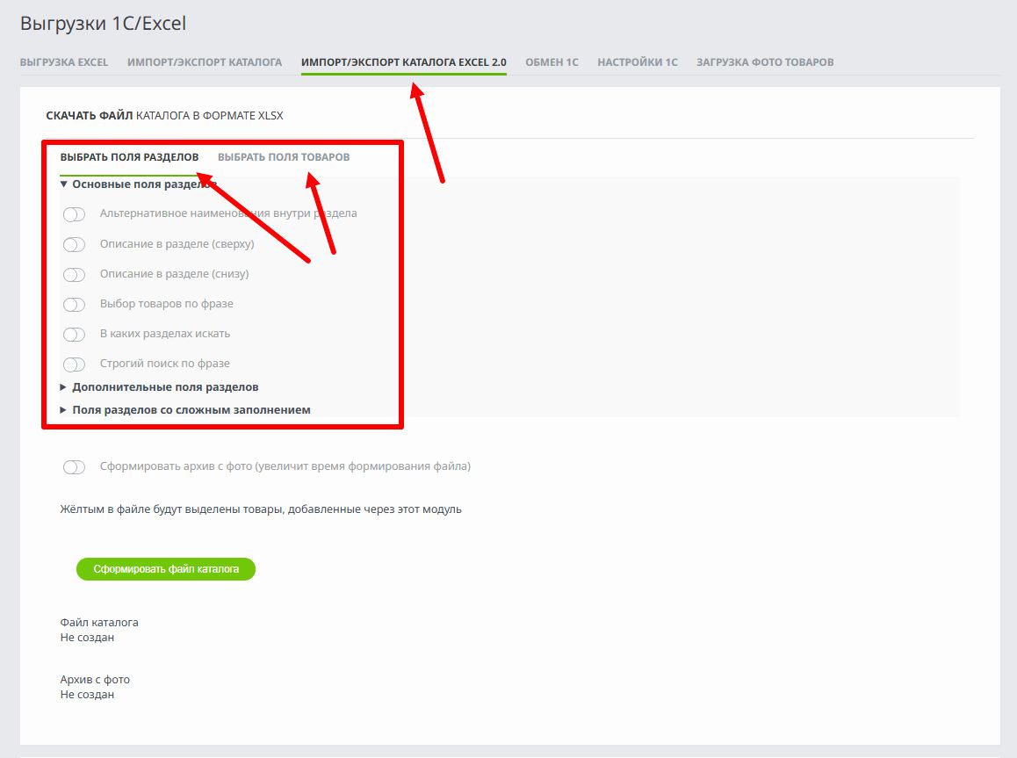Collapse Основные поля разделов triangle
The height and width of the screenshot is (758, 1017).
tap(63, 184)
